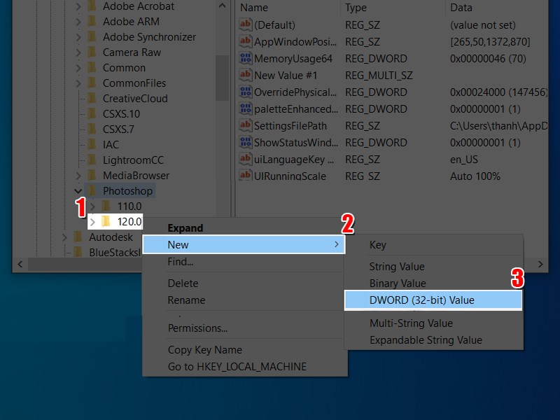Click the SettingsFilePath string icon
Image resolution: width=560 pixels, height=420 pixels.
click(x=245, y=126)
